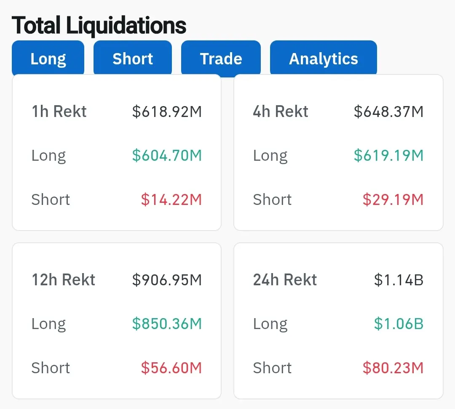
Task: Select the Short button
Action: [133, 58]
